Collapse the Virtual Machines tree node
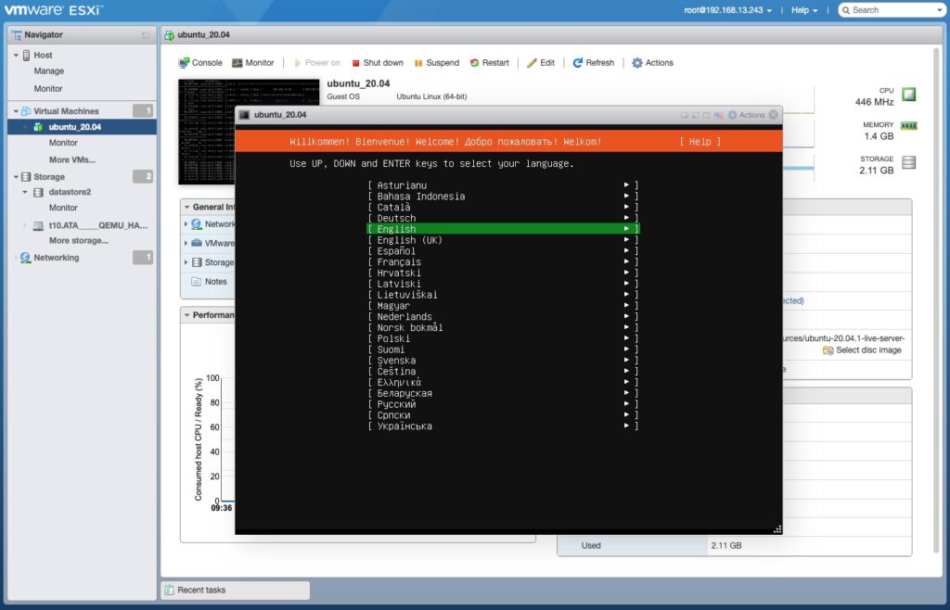The width and height of the screenshot is (950, 610). point(16,111)
